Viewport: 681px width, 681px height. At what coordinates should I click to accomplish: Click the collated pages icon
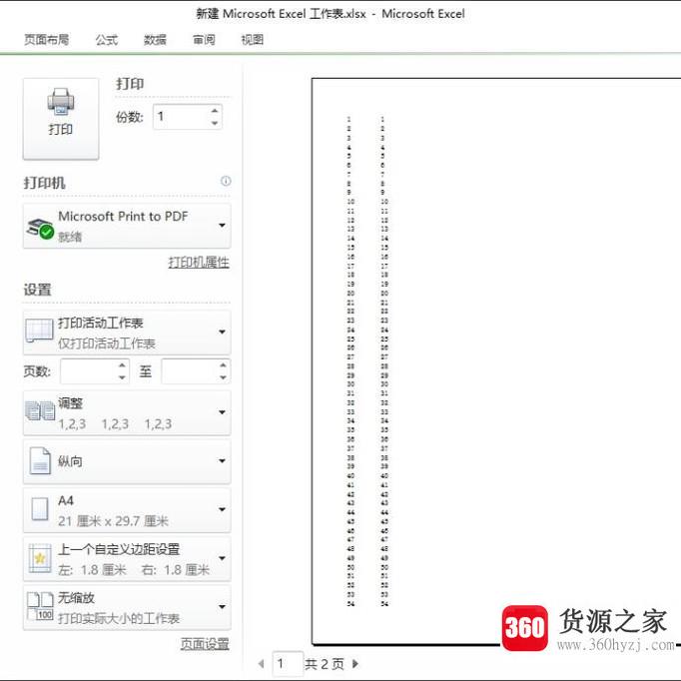click(40, 410)
